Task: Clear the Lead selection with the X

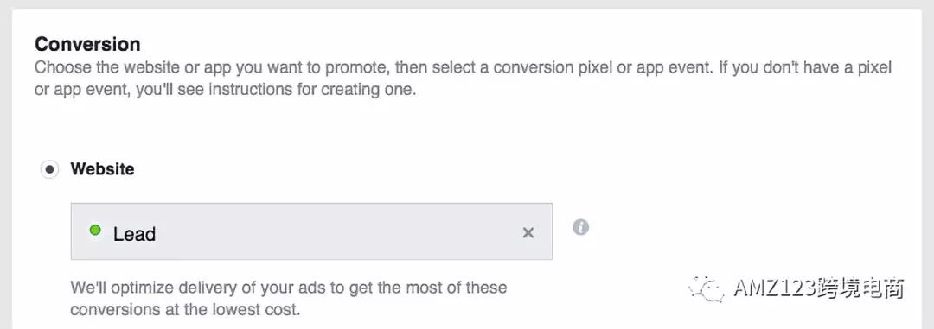Action: pos(528,233)
